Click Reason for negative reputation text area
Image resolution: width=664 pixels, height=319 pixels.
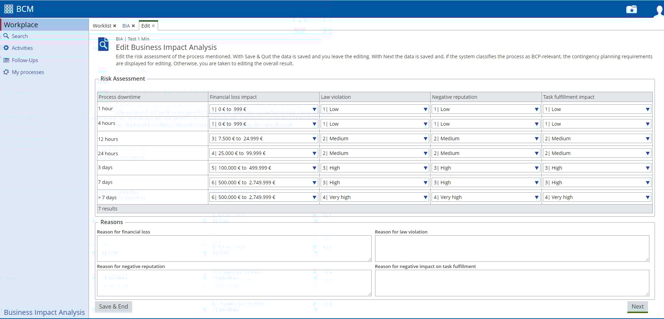pyautogui.click(x=234, y=283)
